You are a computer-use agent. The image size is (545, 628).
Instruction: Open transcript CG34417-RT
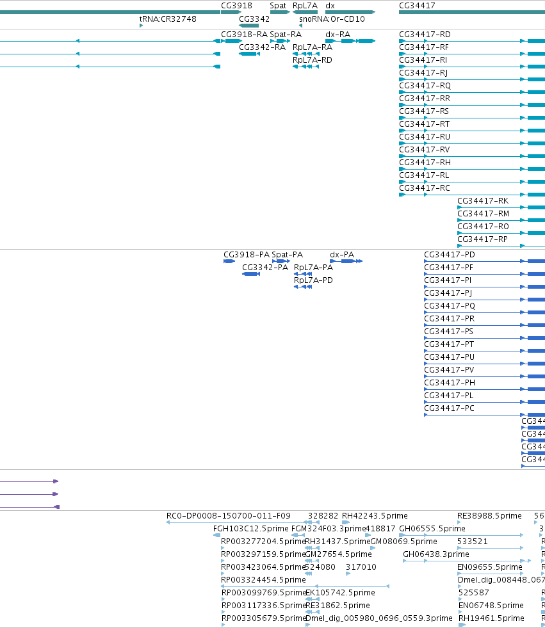click(x=424, y=124)
